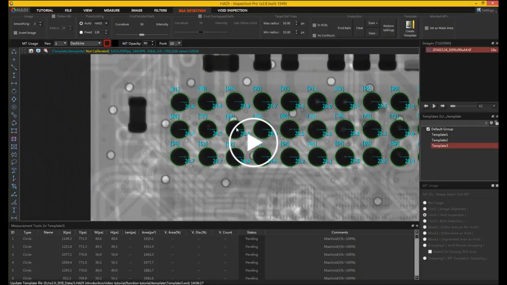The image size is (507, 285).
Task: Select the point marker tool
Action: 14,59
